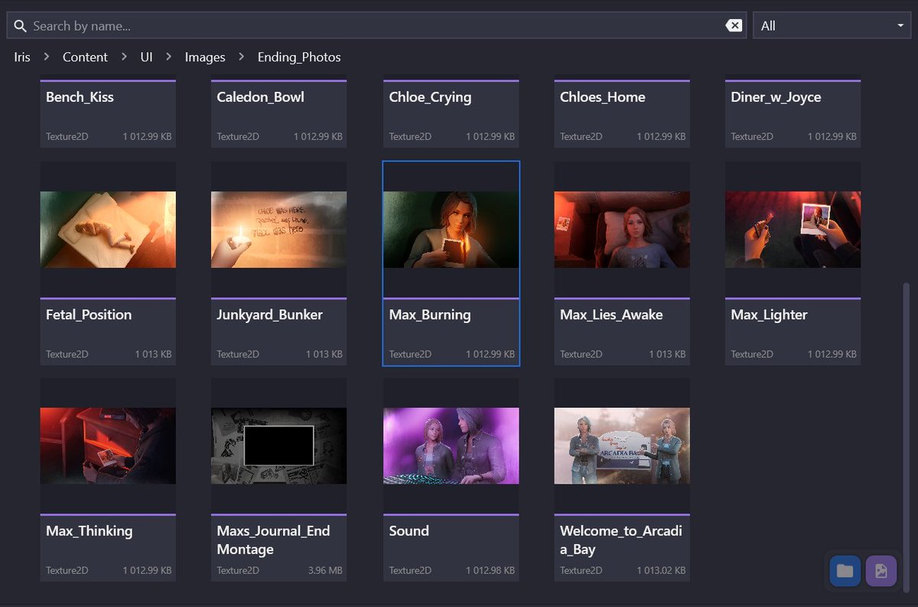
Task: Select the Maxs_Journal_End Montage thumbnail
Action: pyautogui.click(x=278, y=445)
